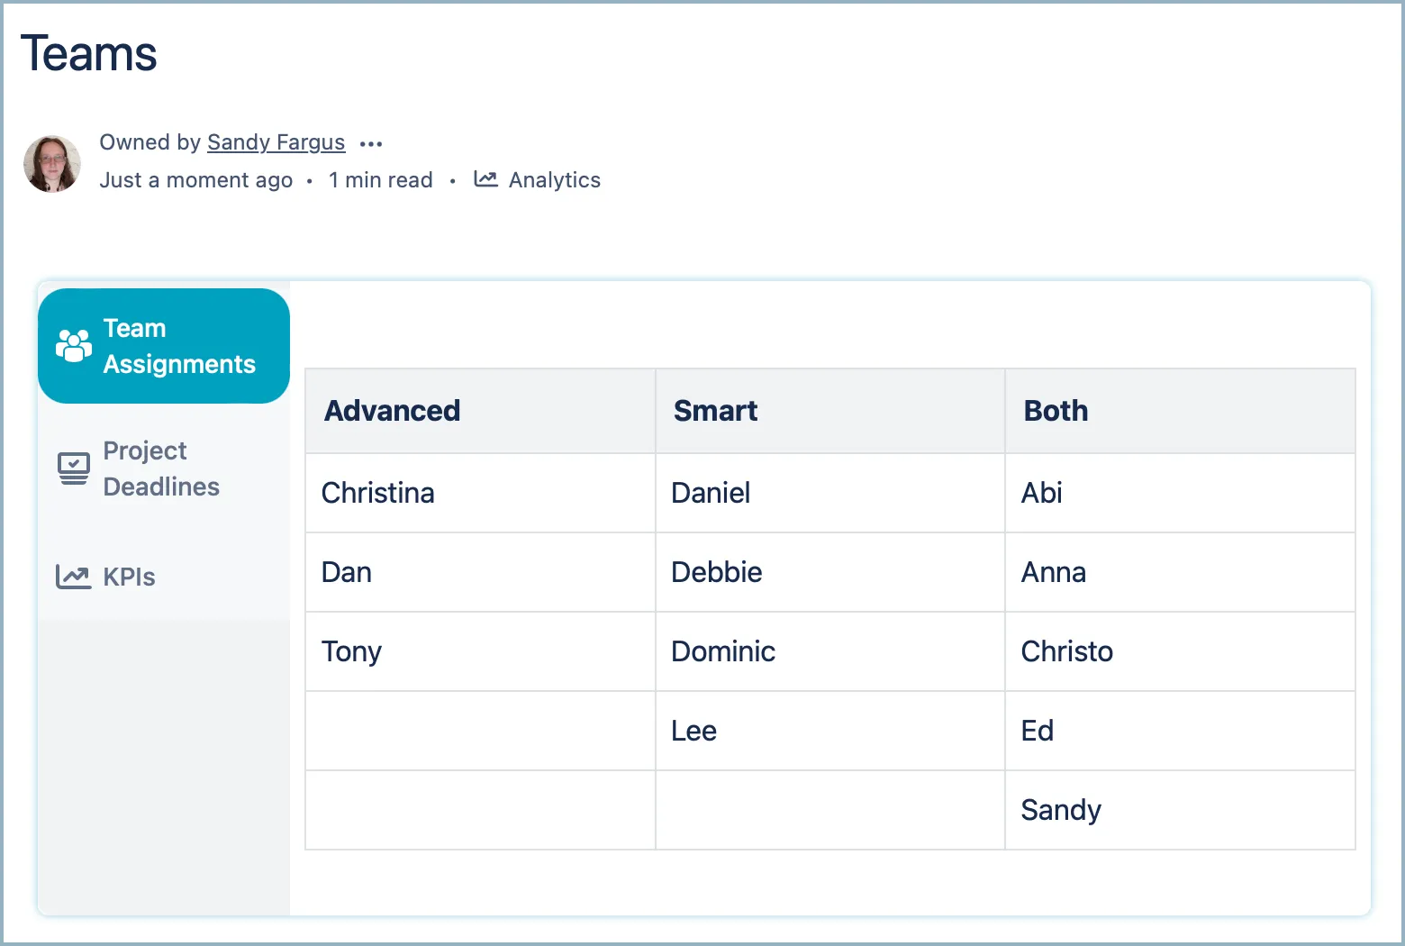
Task: Click the Project Deadlines screen icon
Action: 74,468
